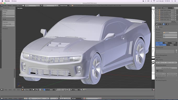Open the pivot point selector icon
The height and width of the screenshot is (100, 178).
pyautogui.click(x=37, y=90)
